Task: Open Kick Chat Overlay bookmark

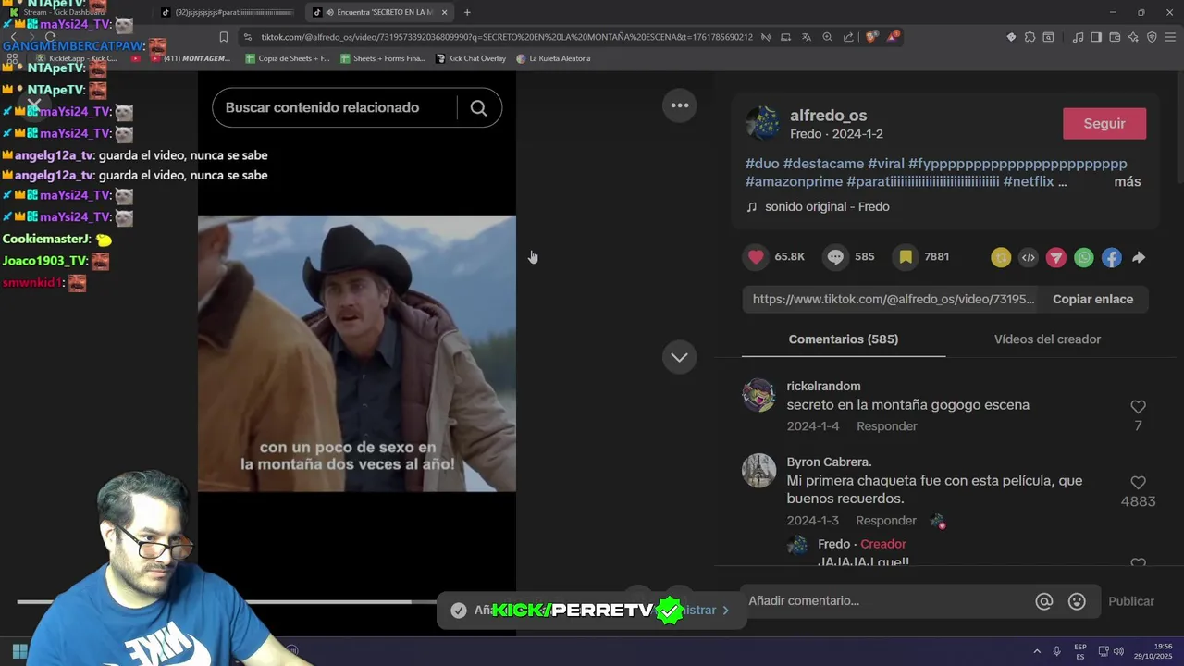Action: [x=470, y=58]
